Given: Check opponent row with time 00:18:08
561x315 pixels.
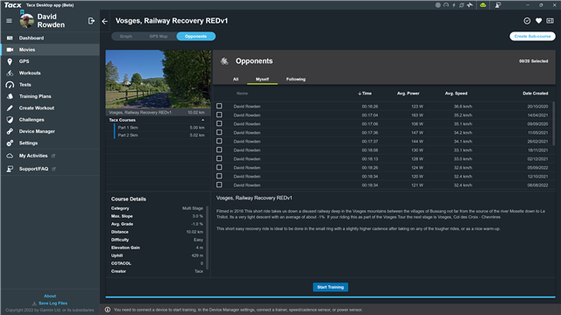Looking at the screenshot, I should pyautogui.click(x=219, y=150).
